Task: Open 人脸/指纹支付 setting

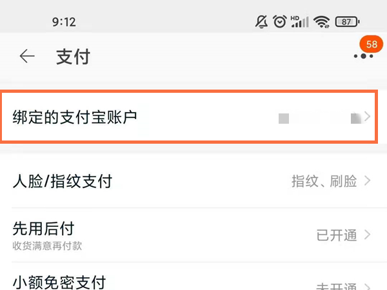Action: [x=193, y=181]
